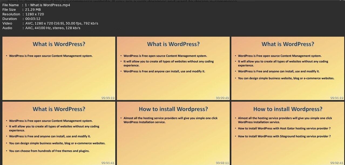The height and width of the screenshot is (165, 345).
Task: Select the Audio row's AAC codec details
Action: pyautogui.click(x=53, y=28)
